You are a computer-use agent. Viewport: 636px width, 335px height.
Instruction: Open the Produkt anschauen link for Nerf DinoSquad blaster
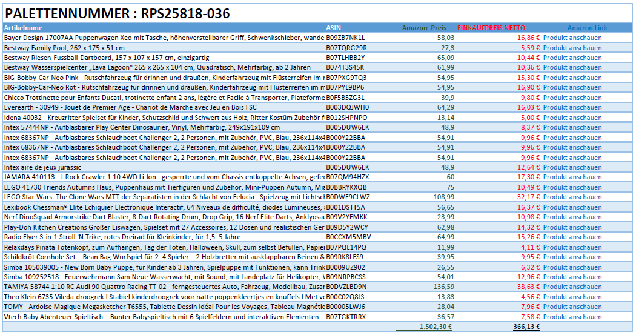click(572, 217)
